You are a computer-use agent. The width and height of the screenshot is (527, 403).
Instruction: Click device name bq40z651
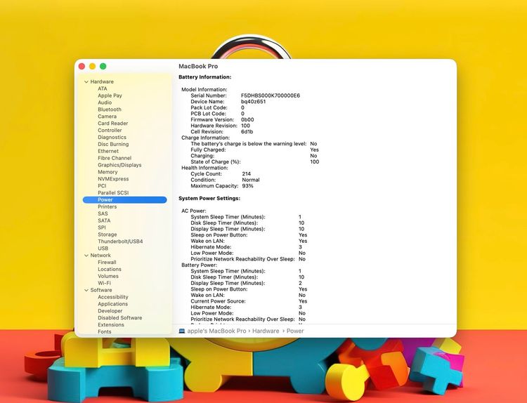(x=254, y=101)
